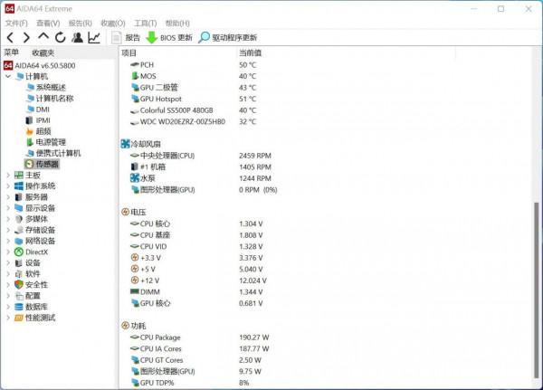Refresh the sensor readings
The image size is (543, 390).
coord(61,37)
